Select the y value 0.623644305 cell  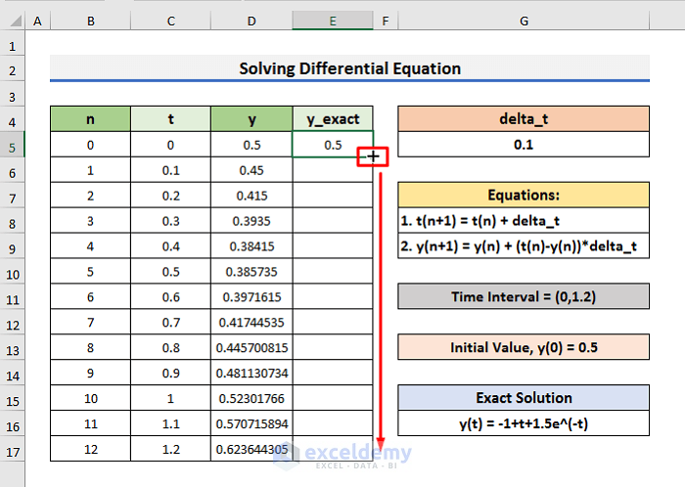tap(251, 449)
